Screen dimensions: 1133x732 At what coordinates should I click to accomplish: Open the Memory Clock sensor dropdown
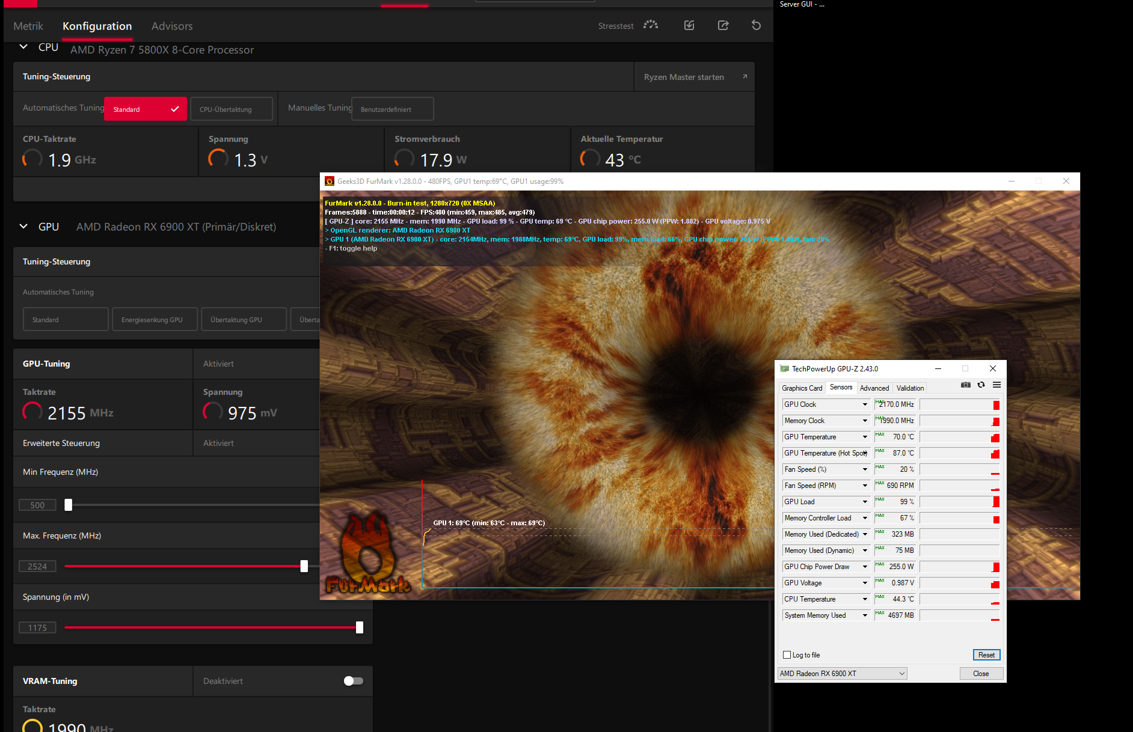[865, 421]
